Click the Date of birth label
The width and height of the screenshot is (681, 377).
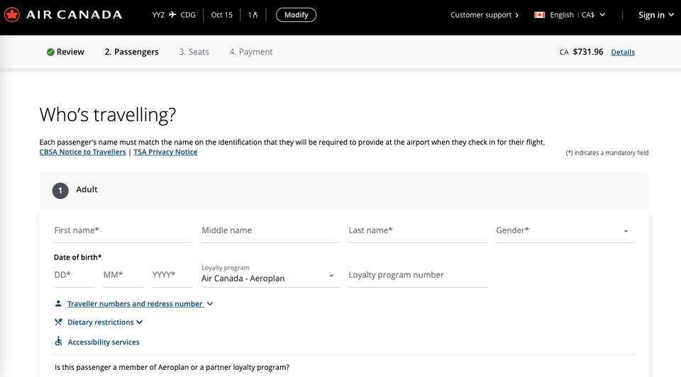pos(78,257)
